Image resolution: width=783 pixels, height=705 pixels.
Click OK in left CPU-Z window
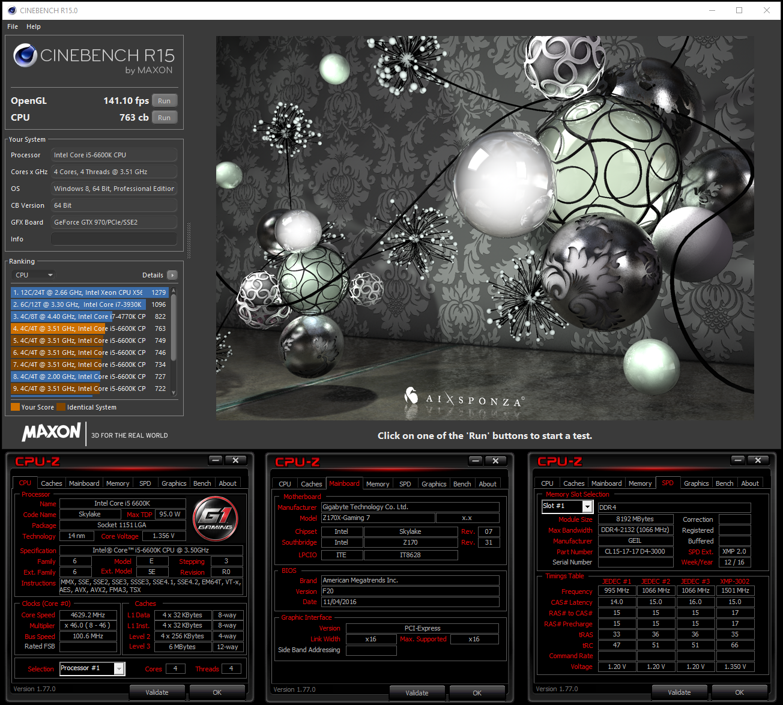tap(217, 692)
